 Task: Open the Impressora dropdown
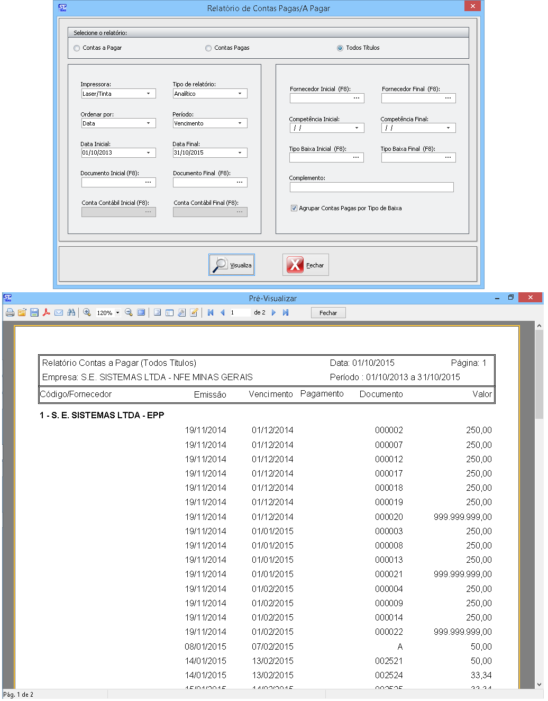148,94
